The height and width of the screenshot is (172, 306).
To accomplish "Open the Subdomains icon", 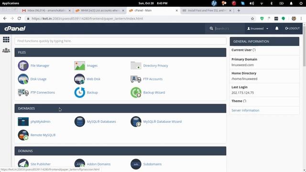I will point(136,164).
